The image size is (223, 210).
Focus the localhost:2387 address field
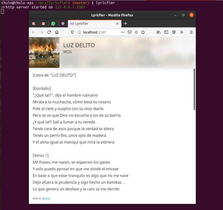[95, 32]
